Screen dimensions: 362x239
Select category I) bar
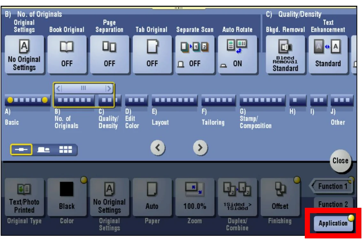(x=318, y=100)
